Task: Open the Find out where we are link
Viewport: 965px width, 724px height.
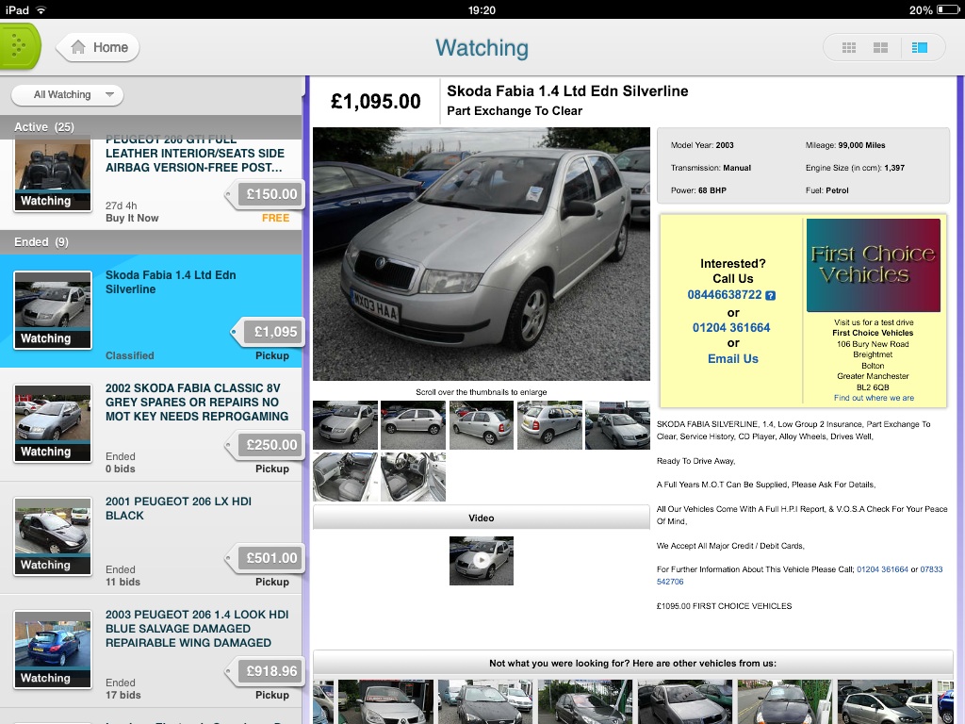Action: 874,398
